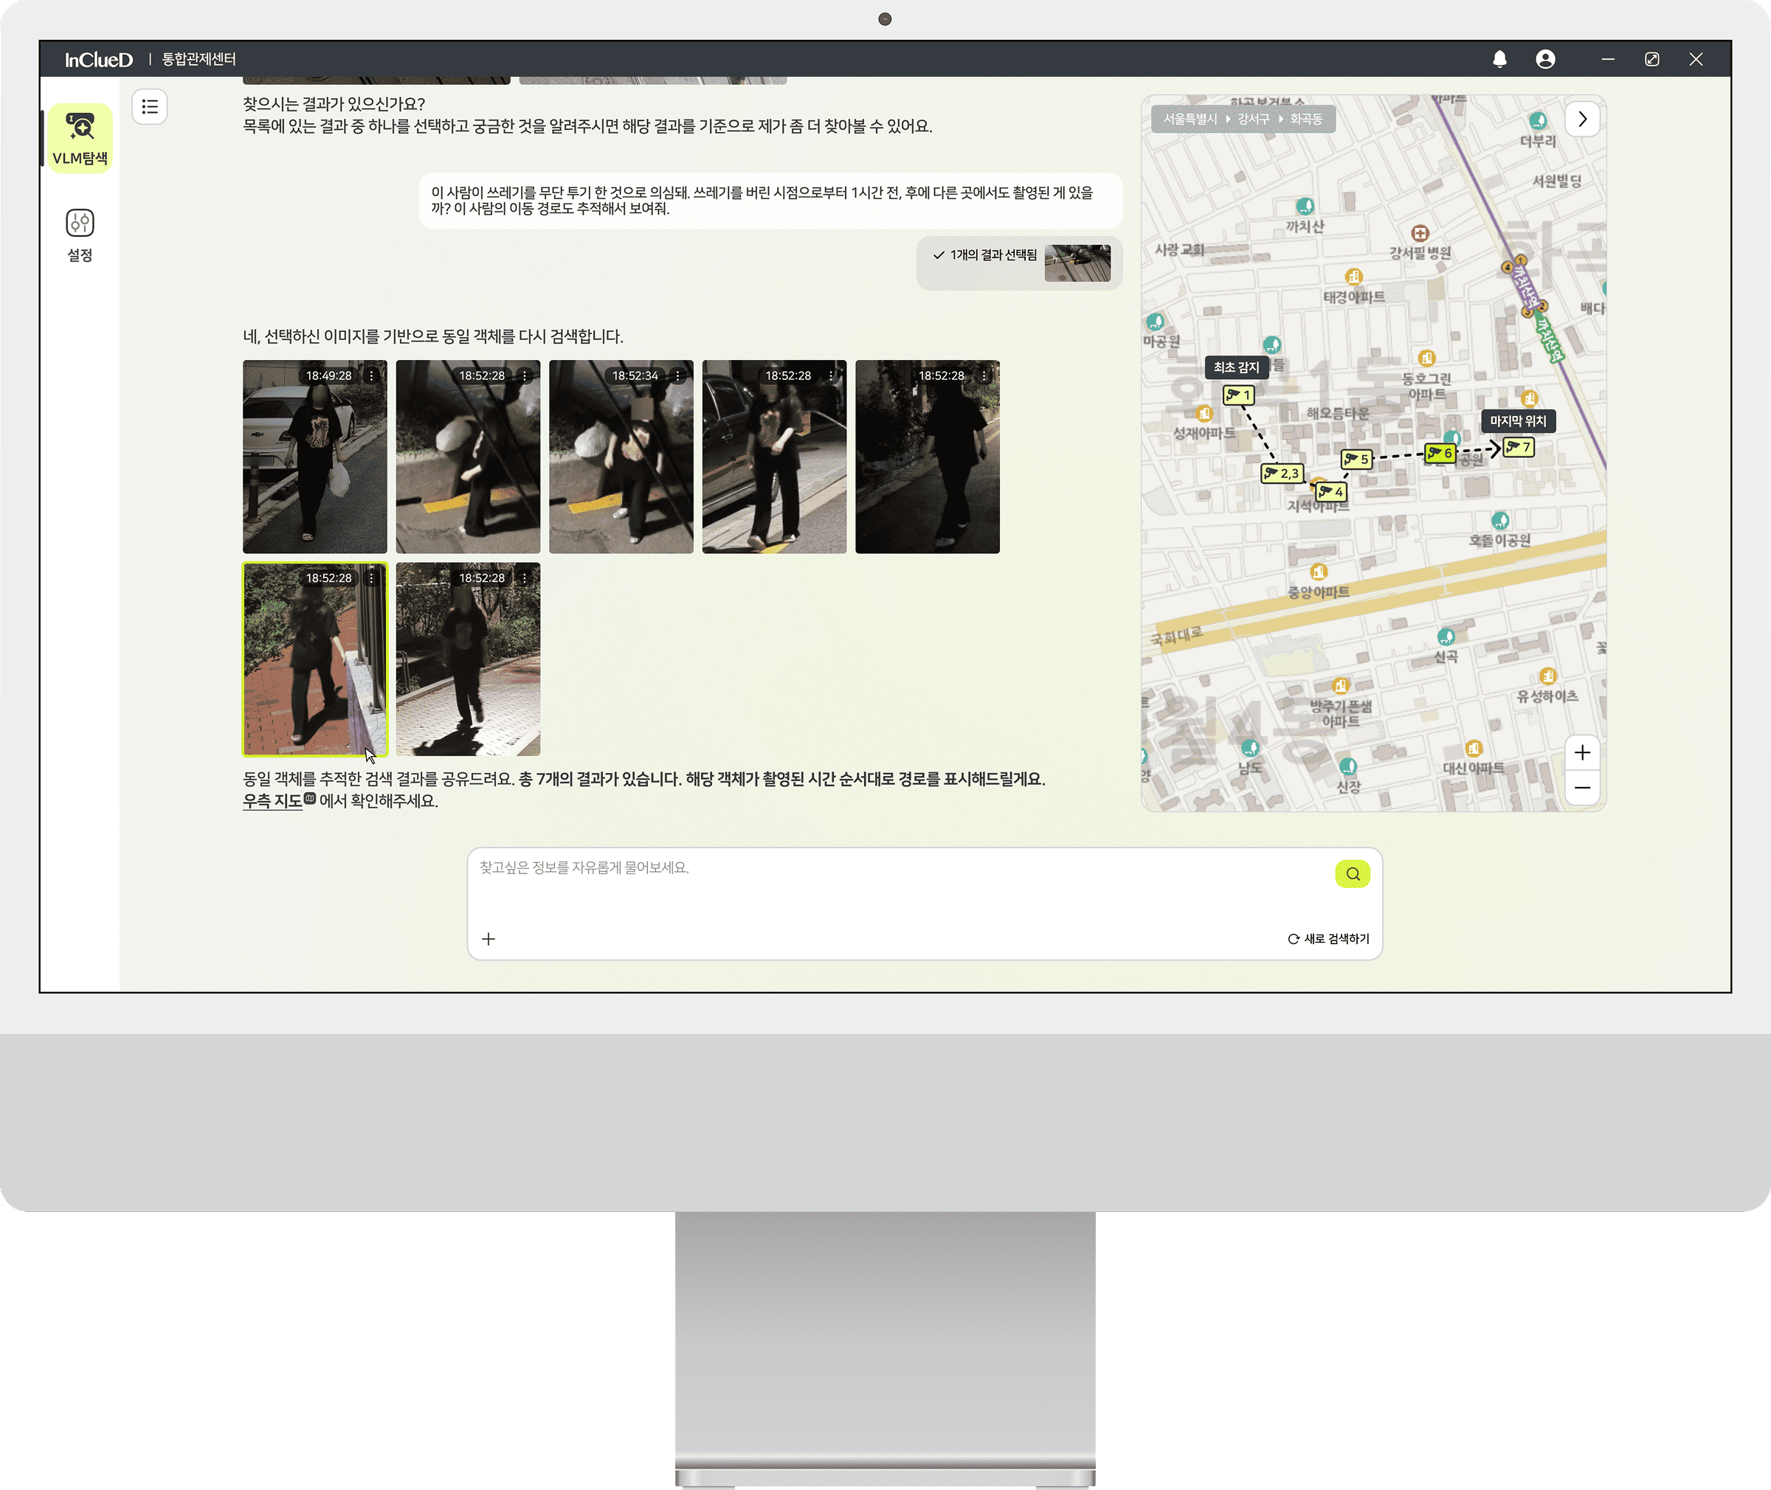Open the notification bell
Image resolution: width=1771 pixels, height=1490 pixels.
coord(1499,59)
